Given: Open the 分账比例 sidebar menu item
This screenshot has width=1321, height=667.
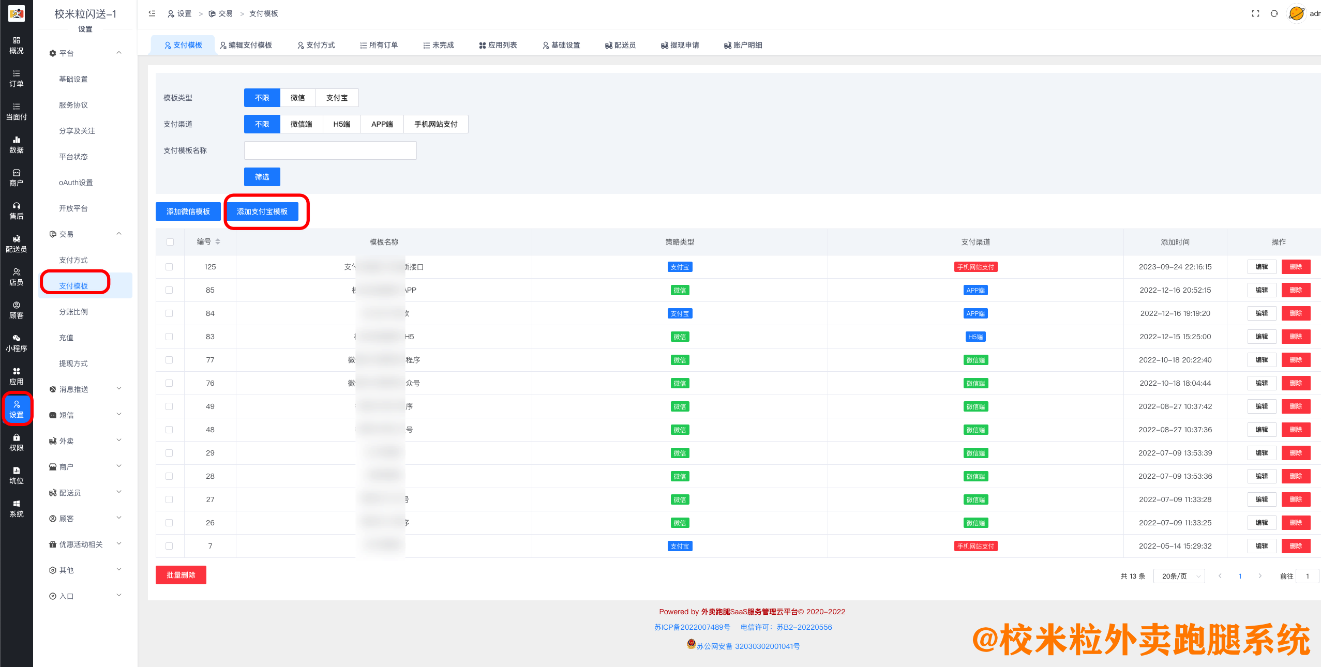Looking at the screenshot, I should pyautogui.click(x=73, y=312).
